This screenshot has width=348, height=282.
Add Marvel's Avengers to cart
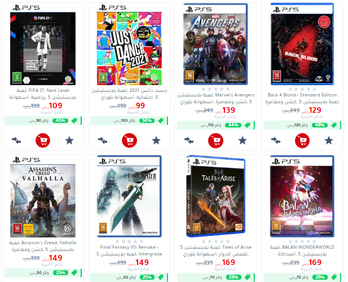coord(215,140)
